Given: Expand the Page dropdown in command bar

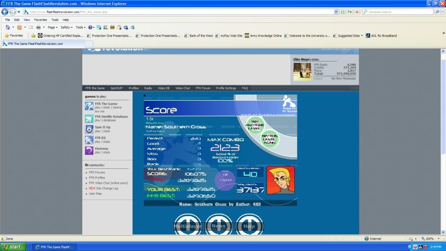Looking at the screenshot, I should point(52,27).
